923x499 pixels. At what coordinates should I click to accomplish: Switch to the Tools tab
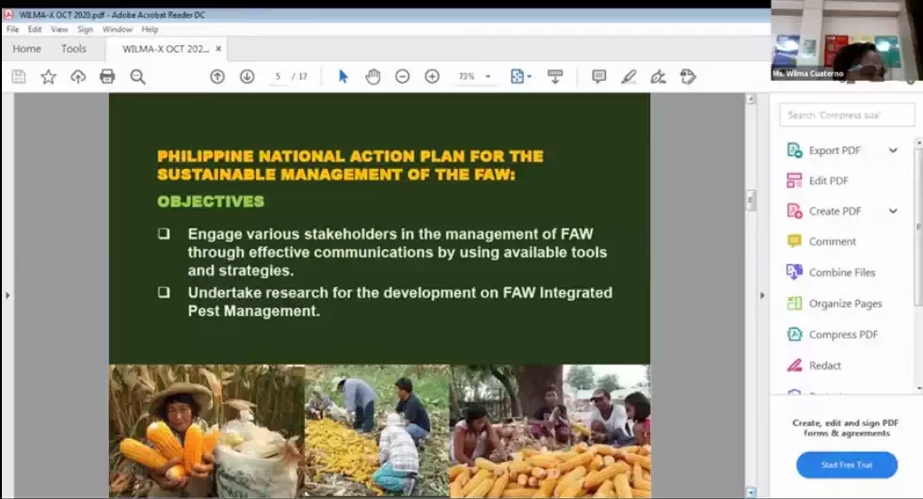tap(73, 49)
